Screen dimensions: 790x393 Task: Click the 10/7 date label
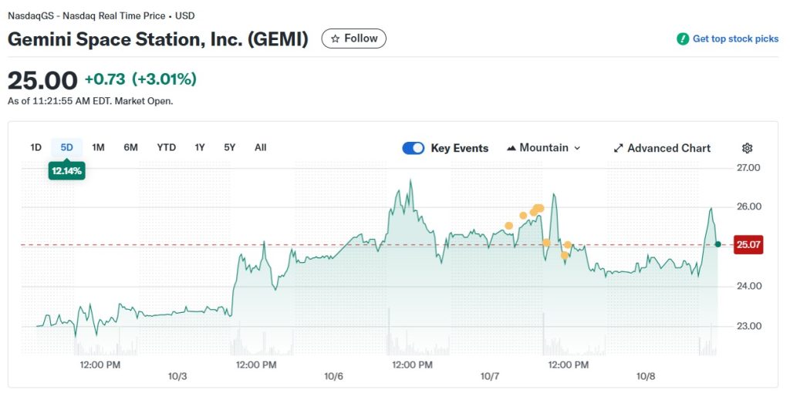point(490,376)
